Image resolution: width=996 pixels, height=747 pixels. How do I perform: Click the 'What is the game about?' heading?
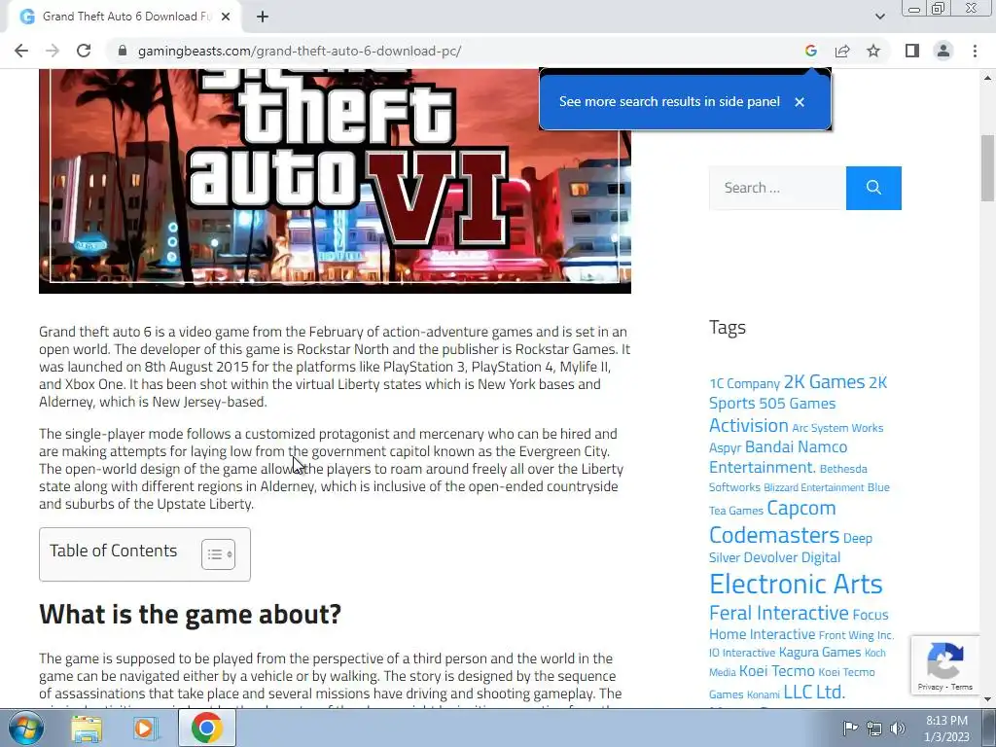[x=190, y=615]
